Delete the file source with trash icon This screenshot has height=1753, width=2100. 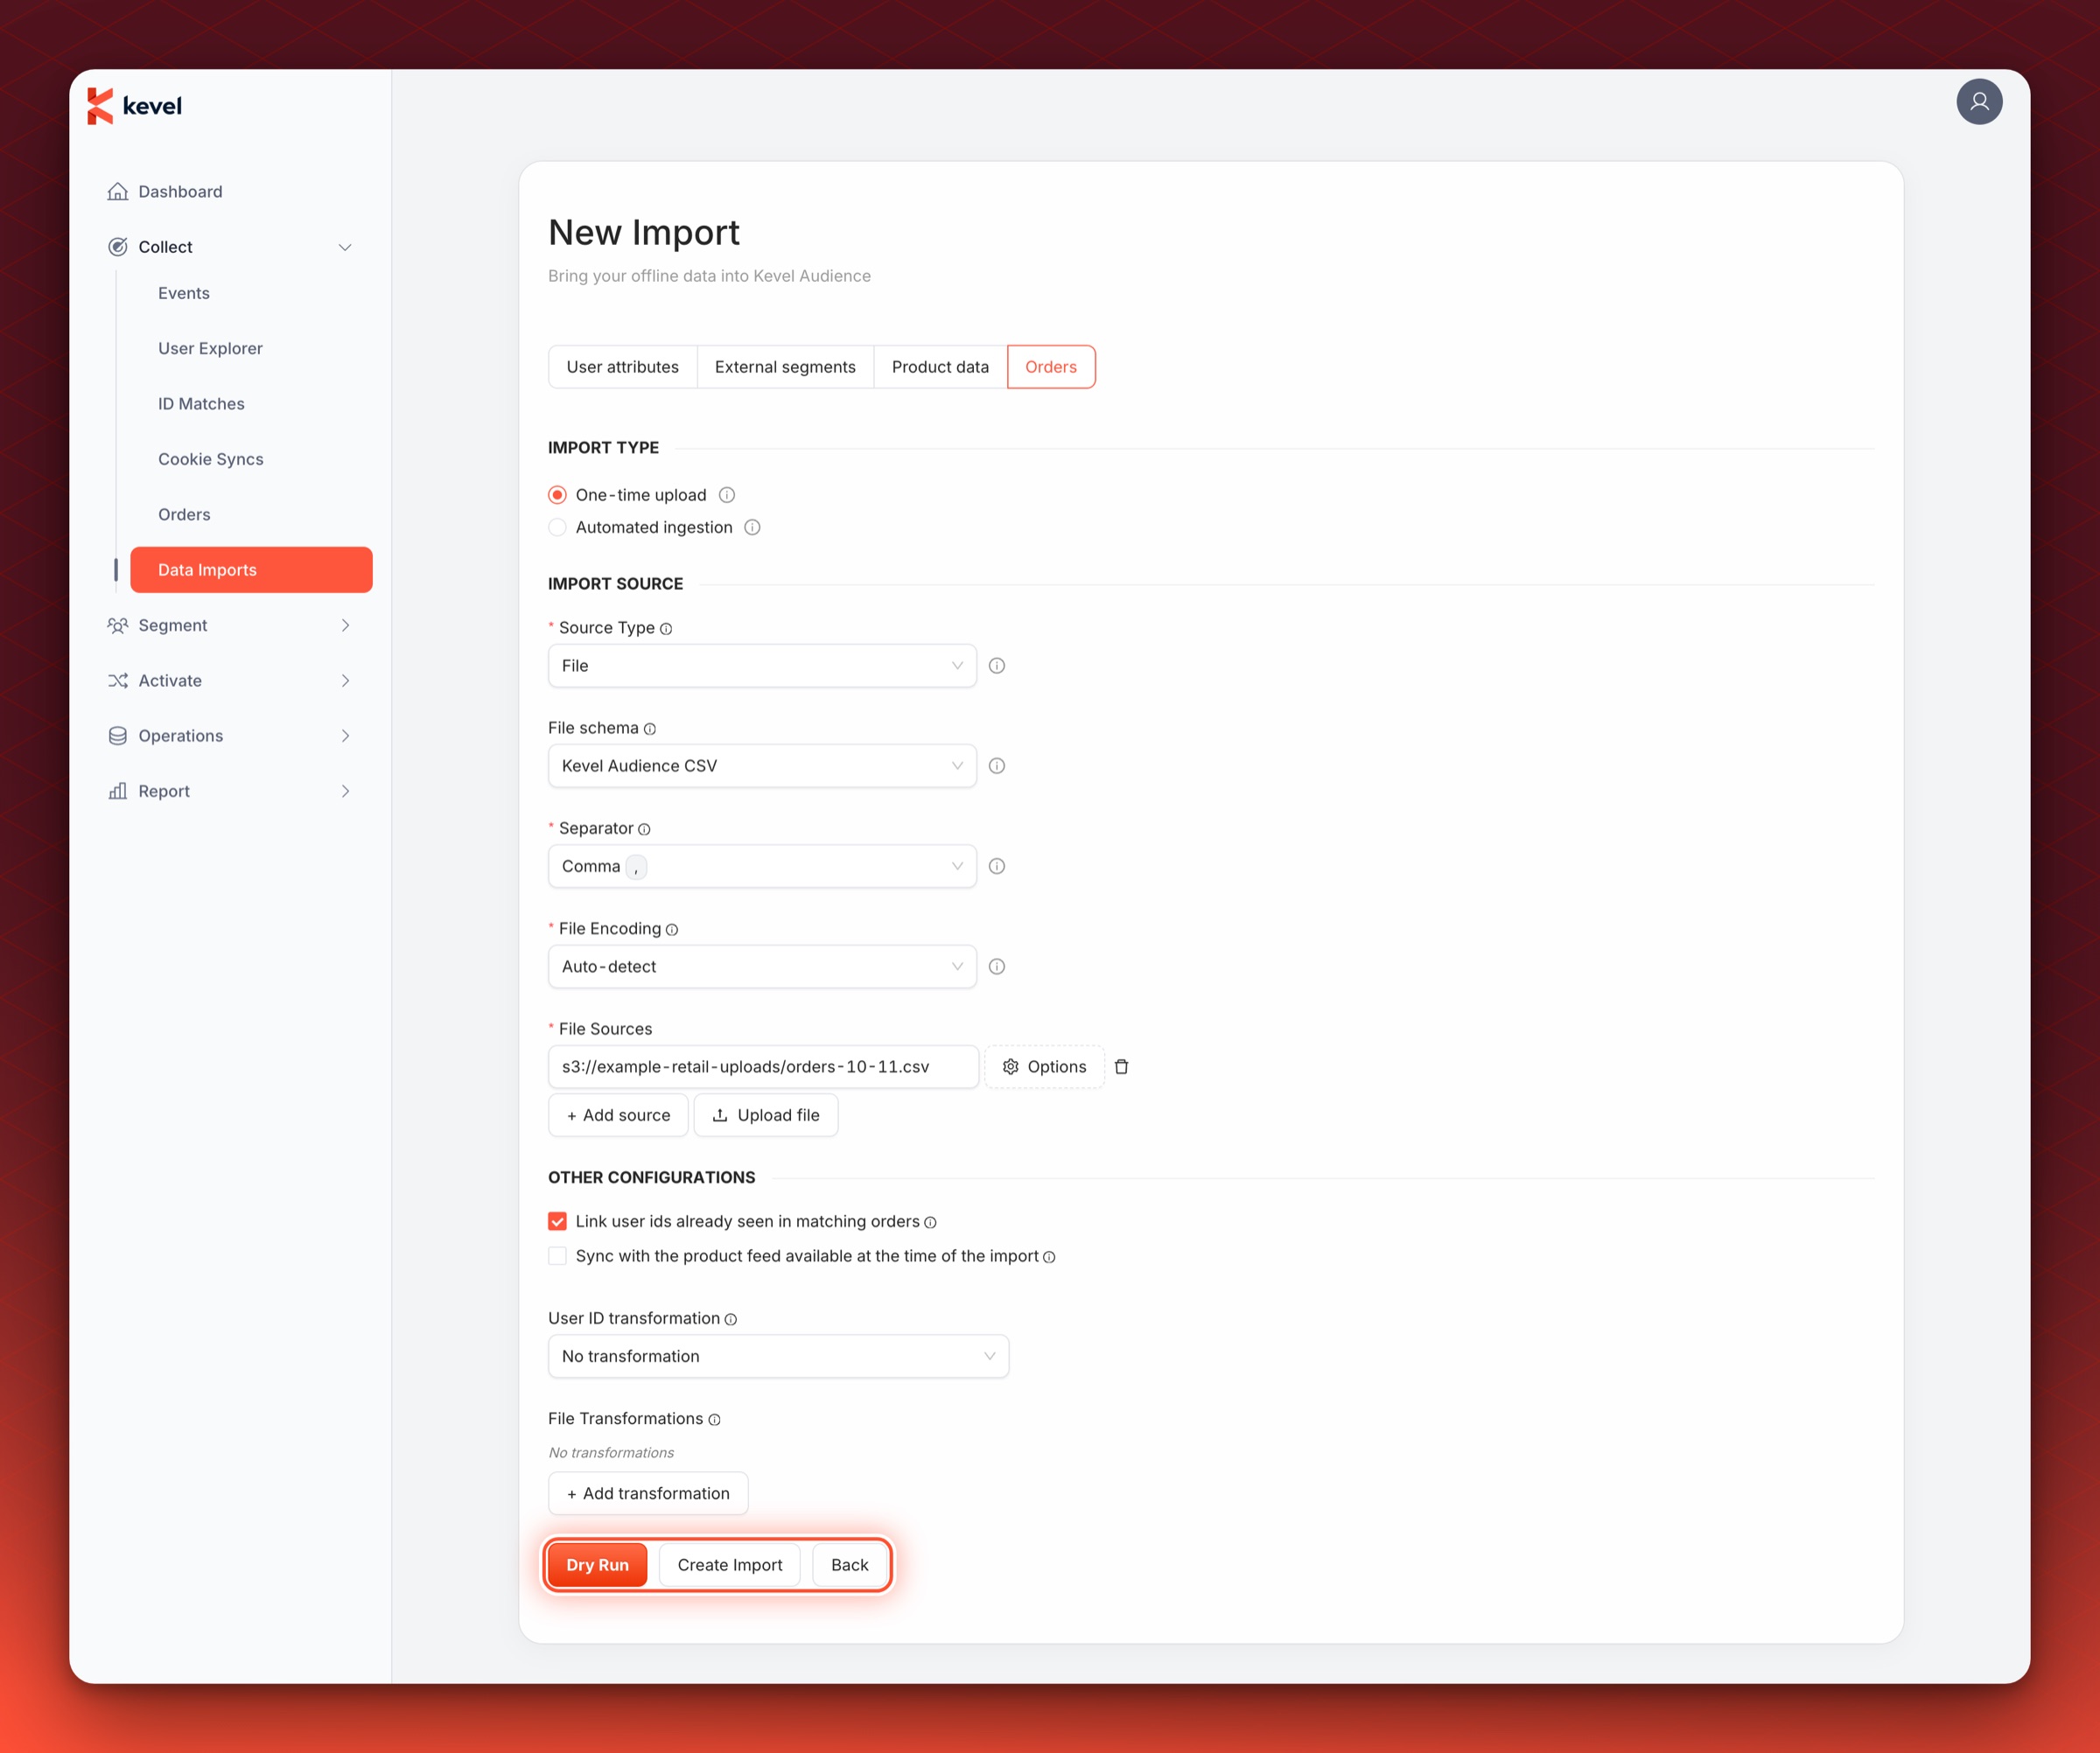pyautogui.click(x=1122, y=1066)
